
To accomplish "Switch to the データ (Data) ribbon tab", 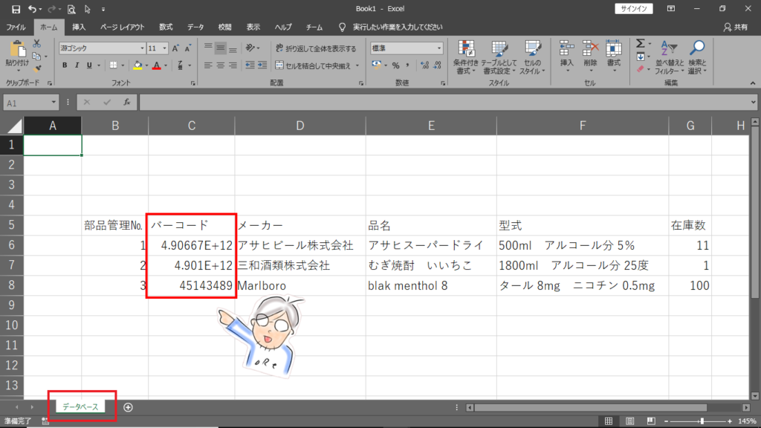I will [x=195, y=27].
